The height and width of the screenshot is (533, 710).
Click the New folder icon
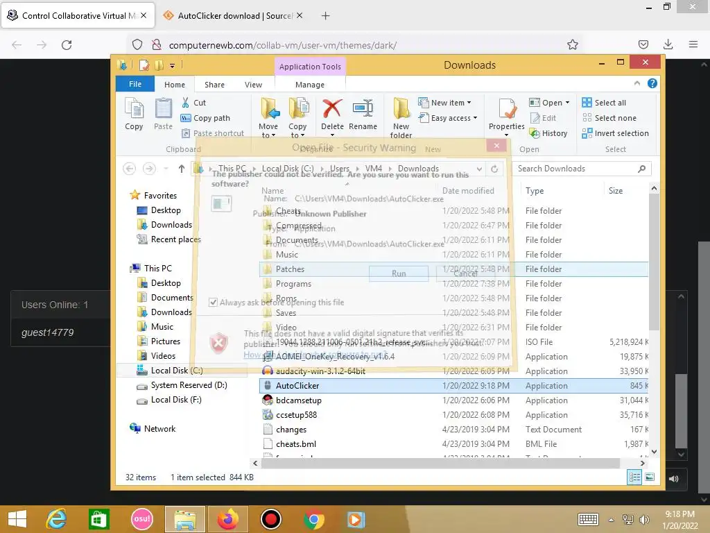(401, 109)
